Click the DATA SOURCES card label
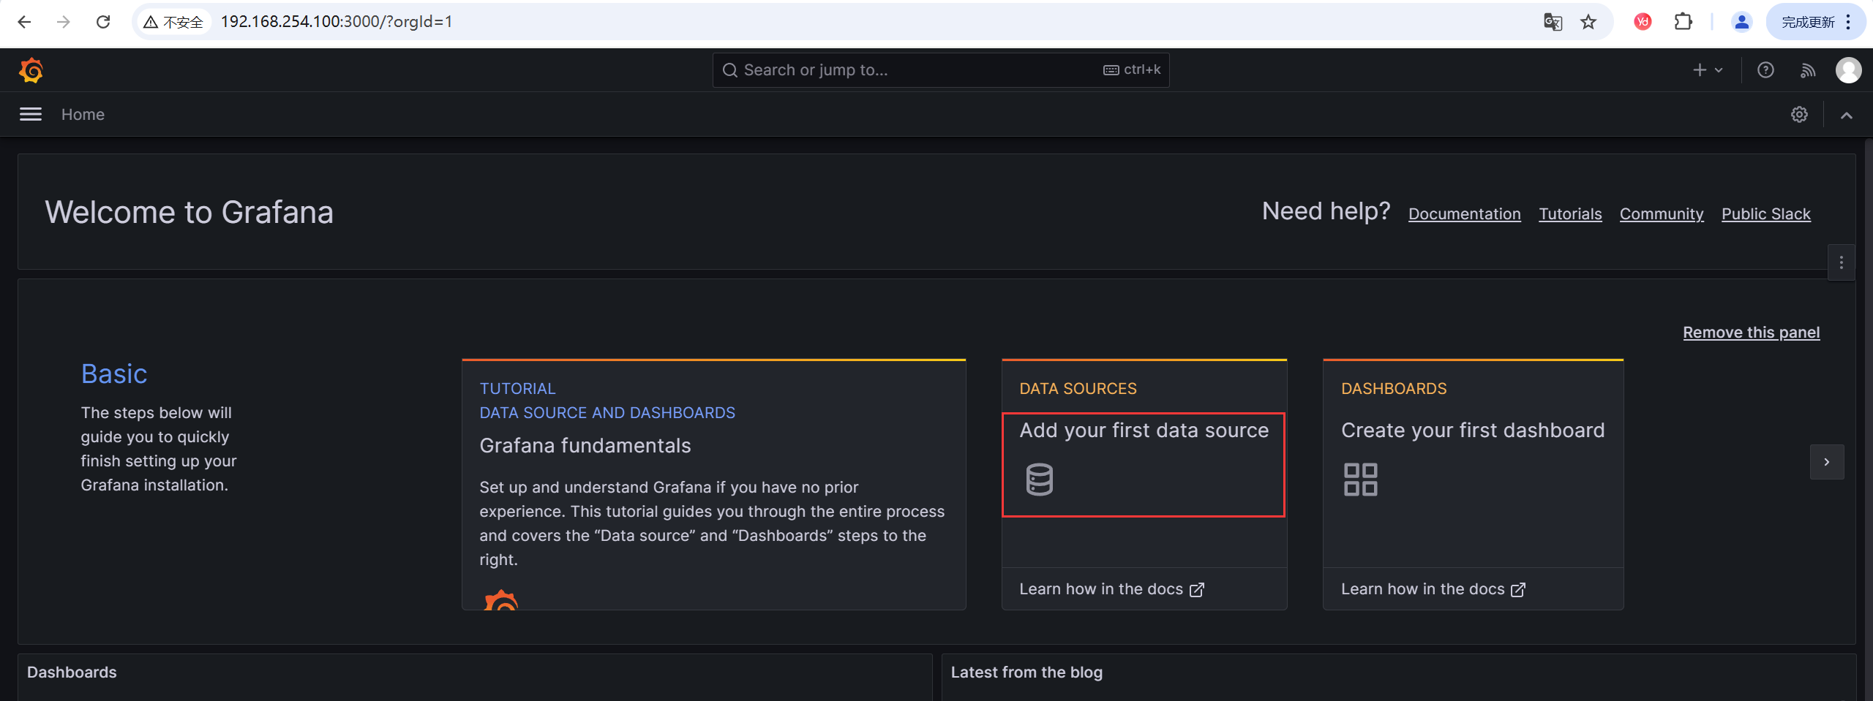The height and width of the screenshot is (701, 1873). (1078, 388)
